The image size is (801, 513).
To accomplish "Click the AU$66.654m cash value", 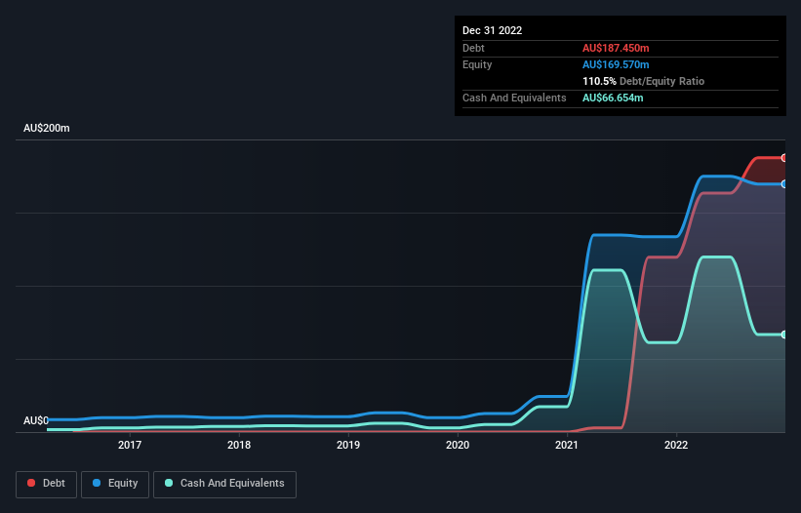I will (x=613, y=98).
